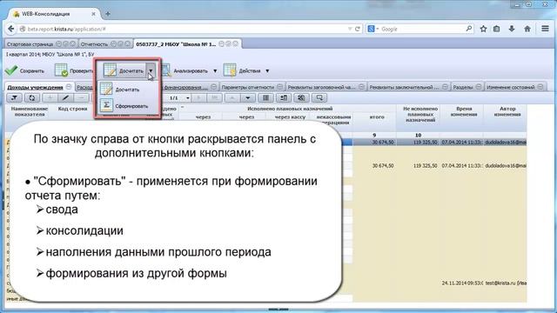
Task: Click the circle button on Изменение состояний tab
Action: click(x=540, y=87)
